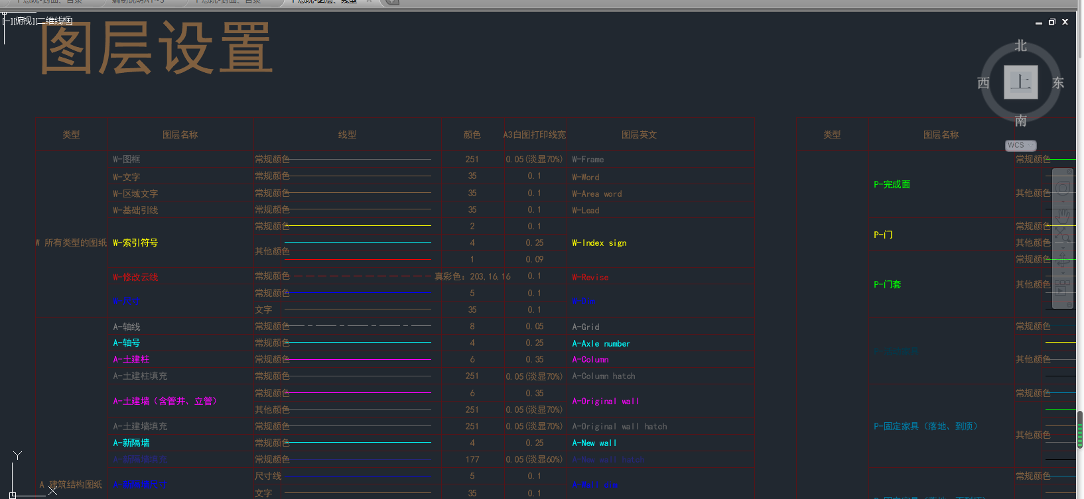This screenshot has height=499, width=1084.
Task: Select the magenta A-土建柱 line sample
Action: point(358,359)
